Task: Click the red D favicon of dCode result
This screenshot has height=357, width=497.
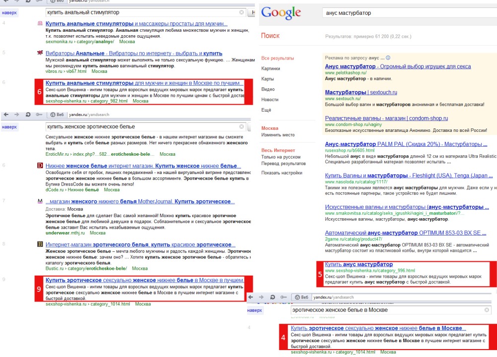Action: 40,166
